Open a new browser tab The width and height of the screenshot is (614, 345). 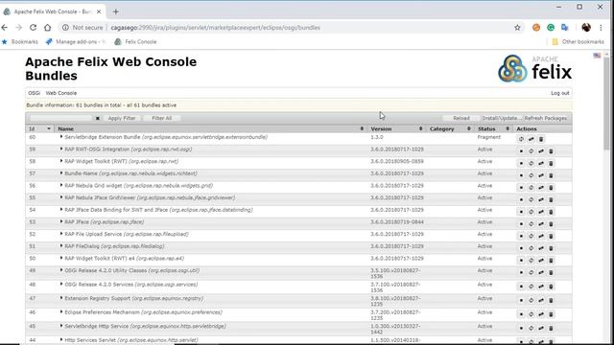115,11
